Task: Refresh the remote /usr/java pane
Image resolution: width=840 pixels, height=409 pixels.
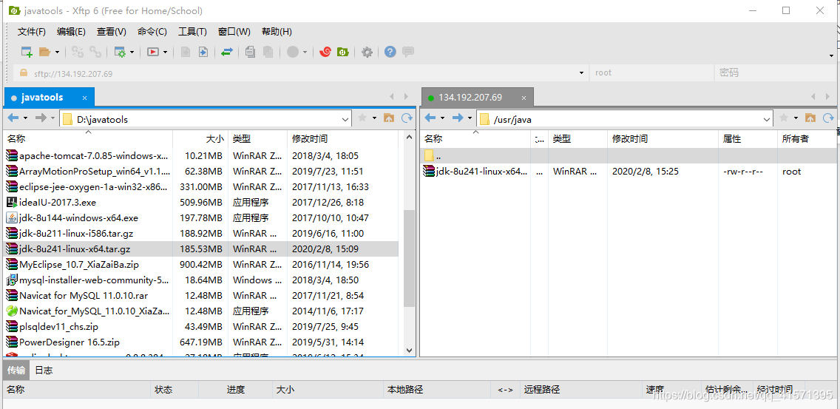Action: pos(828,118)
